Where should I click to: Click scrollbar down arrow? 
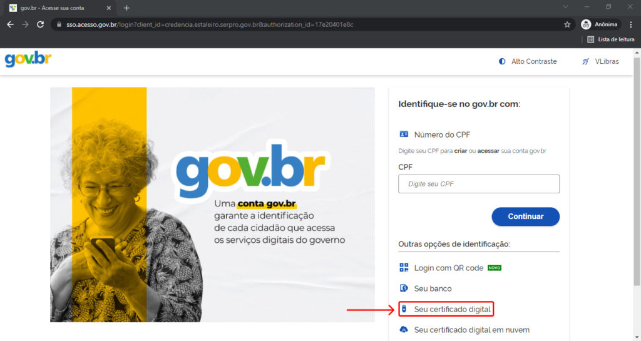click(x=637, y=337)
